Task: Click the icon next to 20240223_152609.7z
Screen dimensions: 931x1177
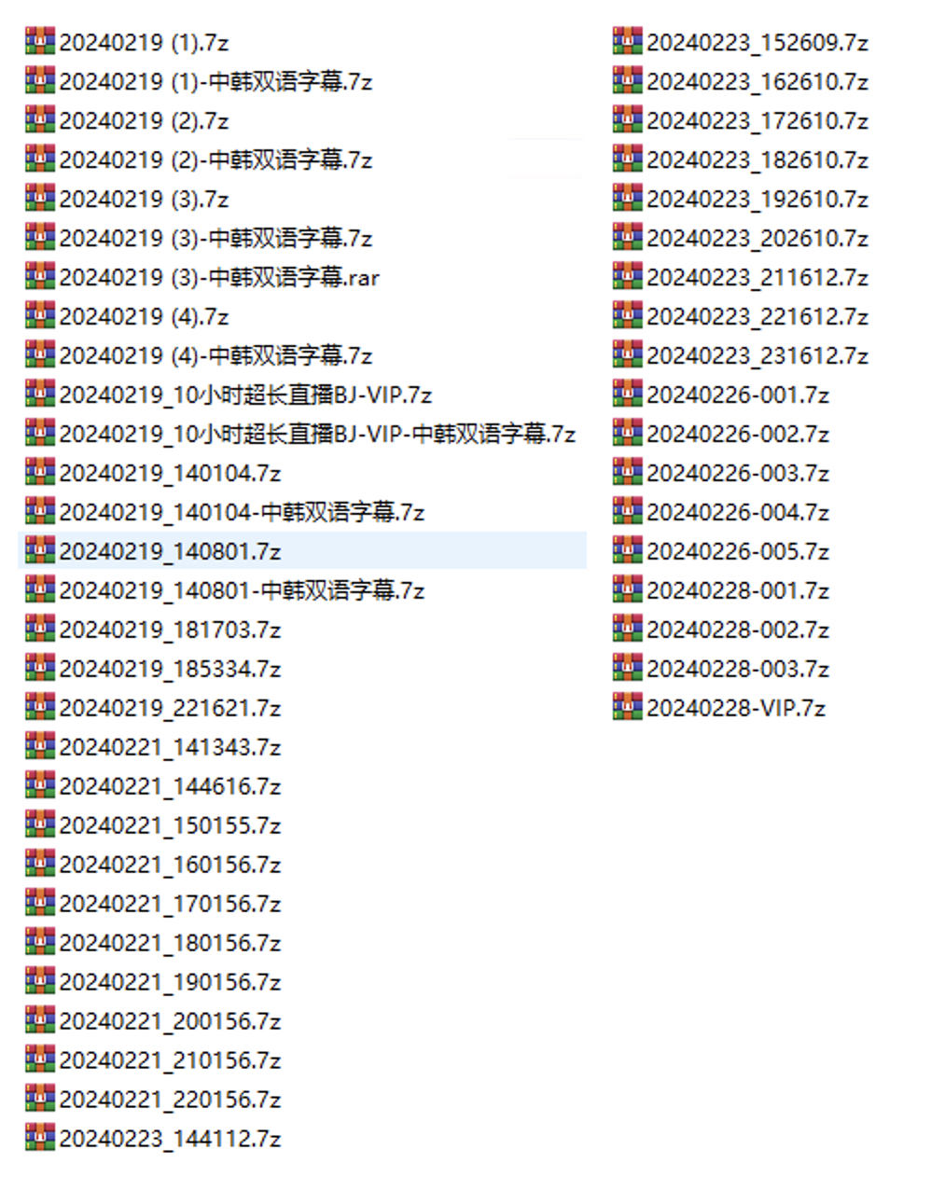Action: pyautogui.click(x=628, y=42)
